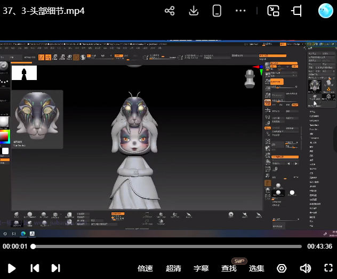Open the blue user avatar profile

pos(326,11)
